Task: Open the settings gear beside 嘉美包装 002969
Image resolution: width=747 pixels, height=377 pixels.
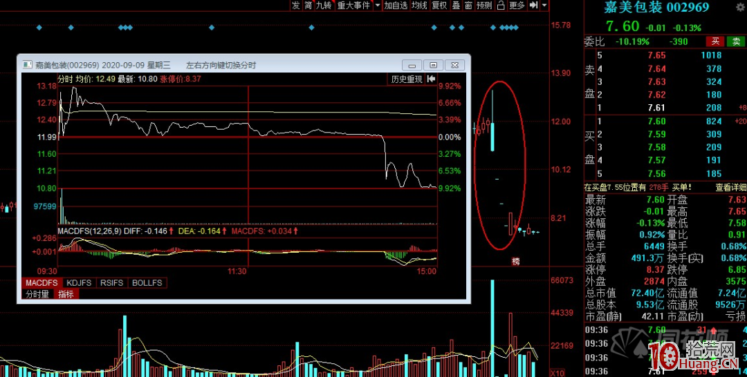Action: (x=740, y=7)
